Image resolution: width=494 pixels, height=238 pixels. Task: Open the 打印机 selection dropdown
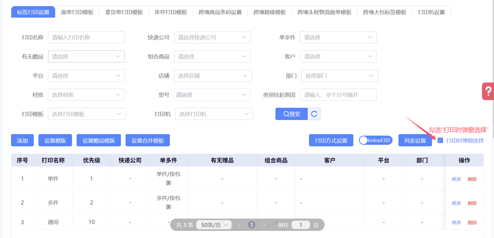point(214,114)
